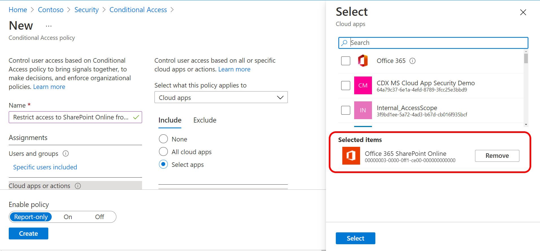The width and height of the screenshot is (540, 251).
Task: Click the Assignments heading
Action: coord(28,138)
